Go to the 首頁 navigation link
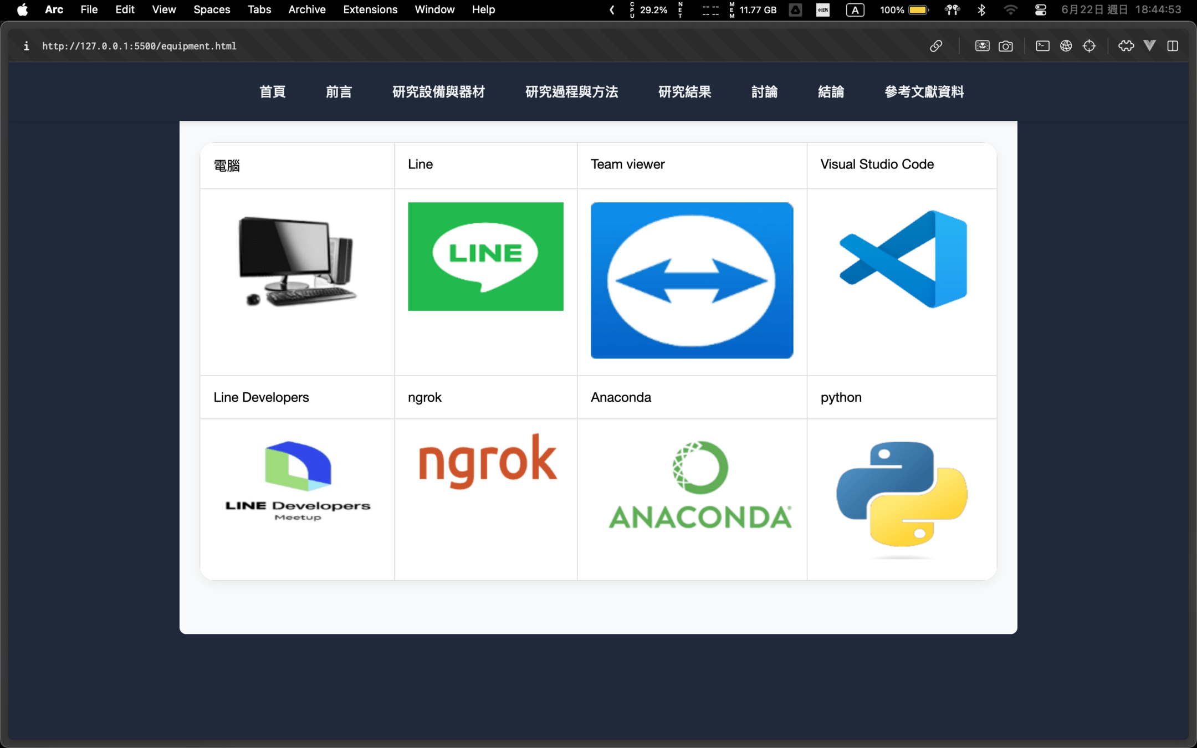This screenshot has height=748, width=1197. click(272, 92)
